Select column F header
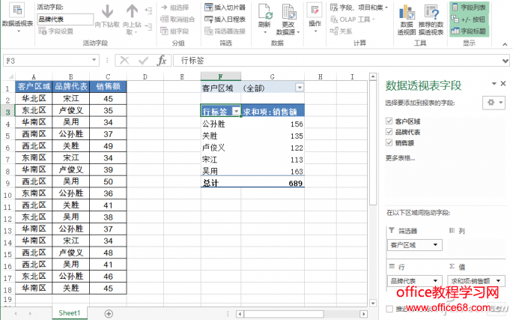The image size is (513, 320). pos(221,76)
